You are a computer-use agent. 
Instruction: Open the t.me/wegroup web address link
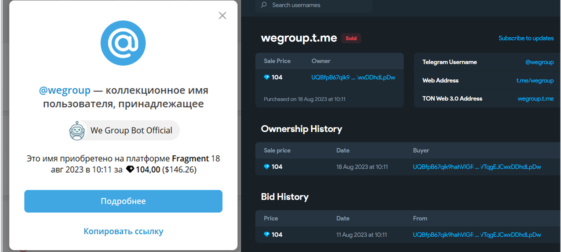point(535,80)
